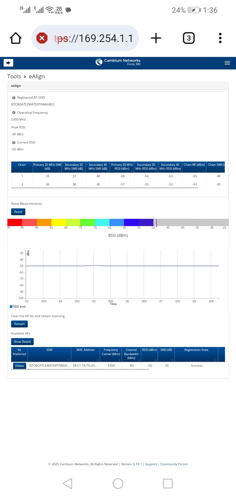Image resolution: width=236 pixels, height=498 pixels.
Task: Expand the Chain NF (dBm) column dropdown
Action: pyautogui.click(x=204, y=171)
